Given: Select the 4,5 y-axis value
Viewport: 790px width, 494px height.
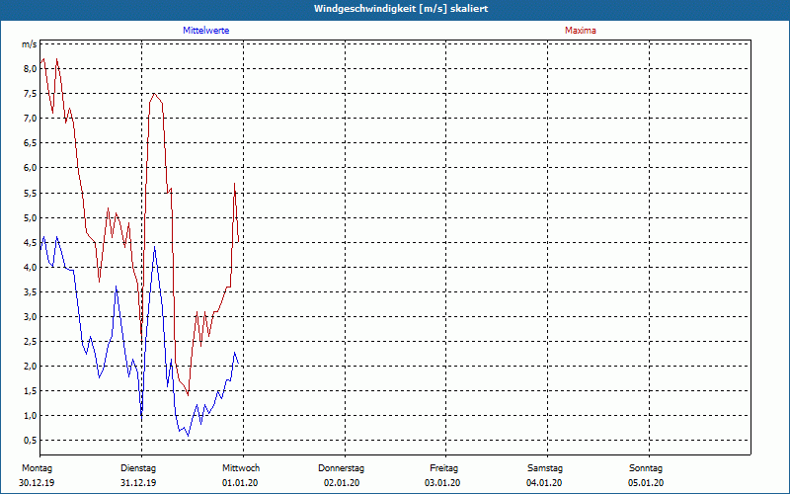Looking at the screenshot, I should (x=31, y=242).
